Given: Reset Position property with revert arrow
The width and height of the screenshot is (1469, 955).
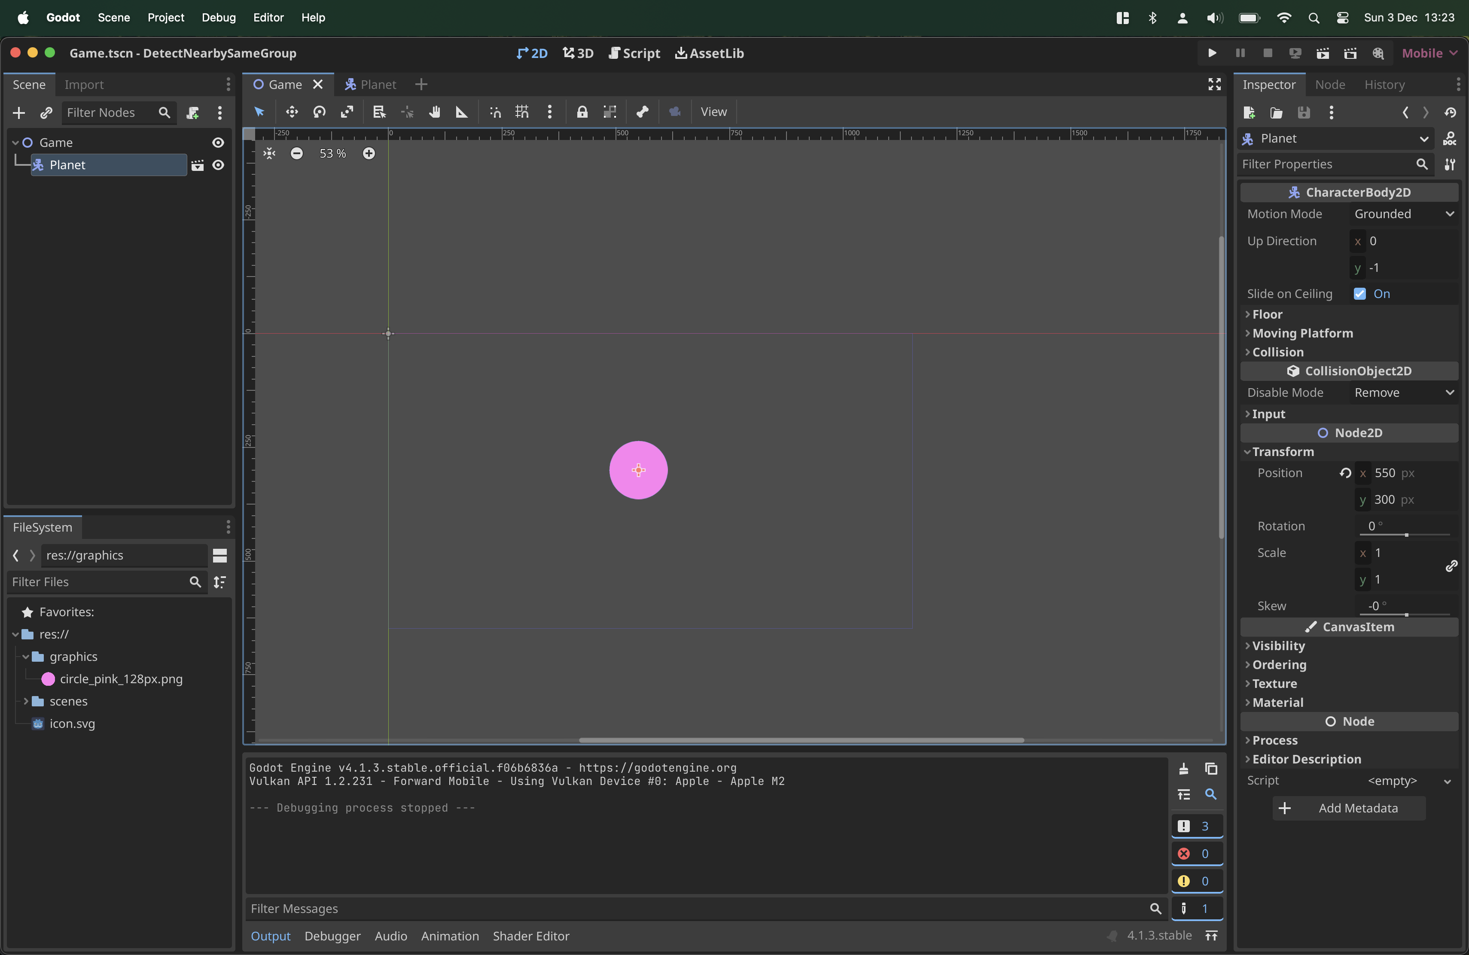Looking at the screenshot, I should click(x=1345, y=473).
